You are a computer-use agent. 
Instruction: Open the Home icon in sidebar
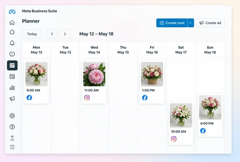(x=12, y=22)
